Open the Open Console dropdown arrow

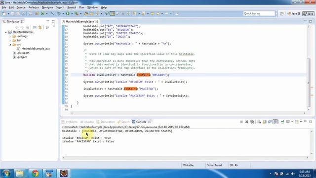click(x=301, y=122)
